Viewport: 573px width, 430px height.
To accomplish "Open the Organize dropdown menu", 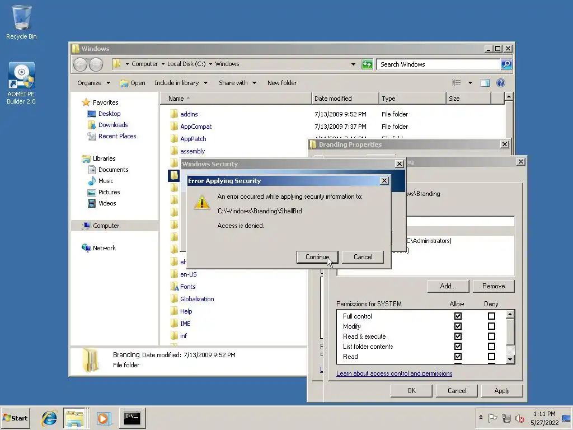I will (93, 83).
